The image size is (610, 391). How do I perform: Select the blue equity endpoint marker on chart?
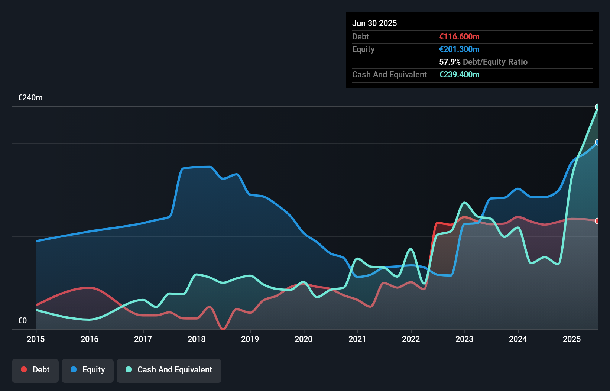click(x=597, y=142)
